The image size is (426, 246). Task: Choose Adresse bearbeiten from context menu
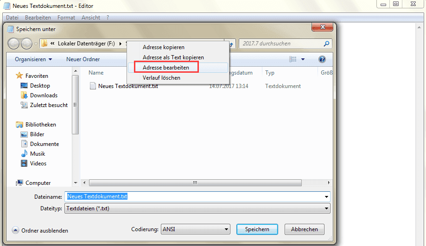coord(166,67)
